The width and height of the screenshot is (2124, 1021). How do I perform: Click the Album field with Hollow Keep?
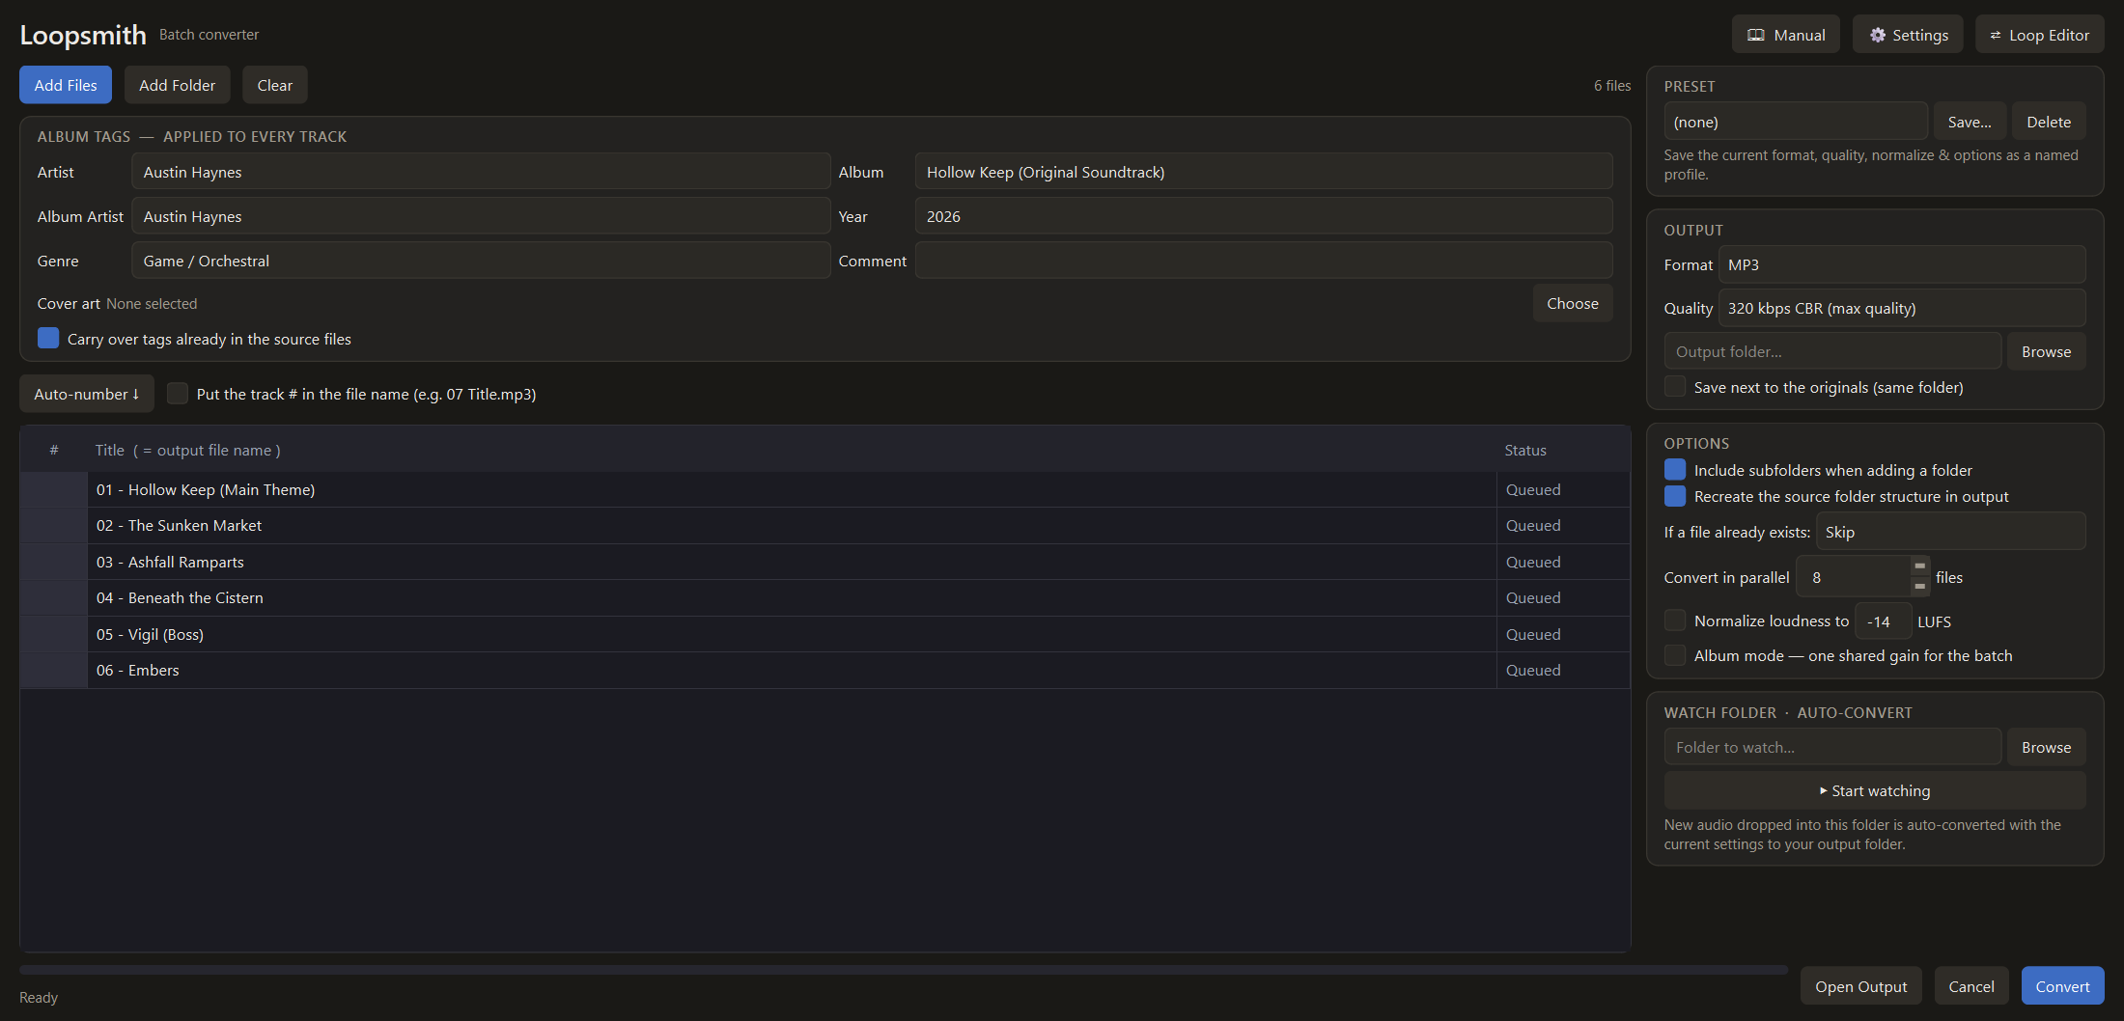pyautogui.click(x=1264, y=172)
